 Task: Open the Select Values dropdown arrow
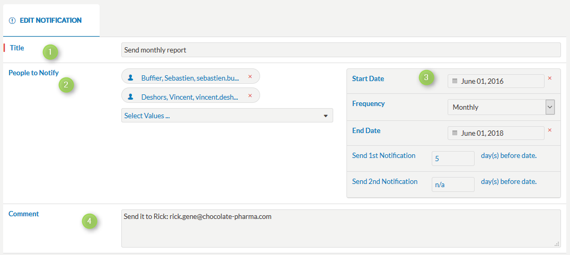[326, 116]
